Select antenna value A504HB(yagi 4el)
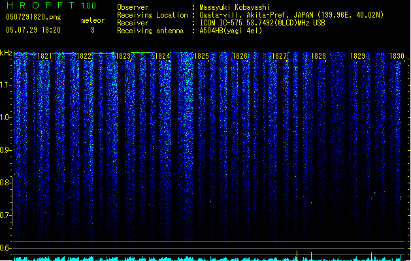411x261 pixels. pos(231,31)
